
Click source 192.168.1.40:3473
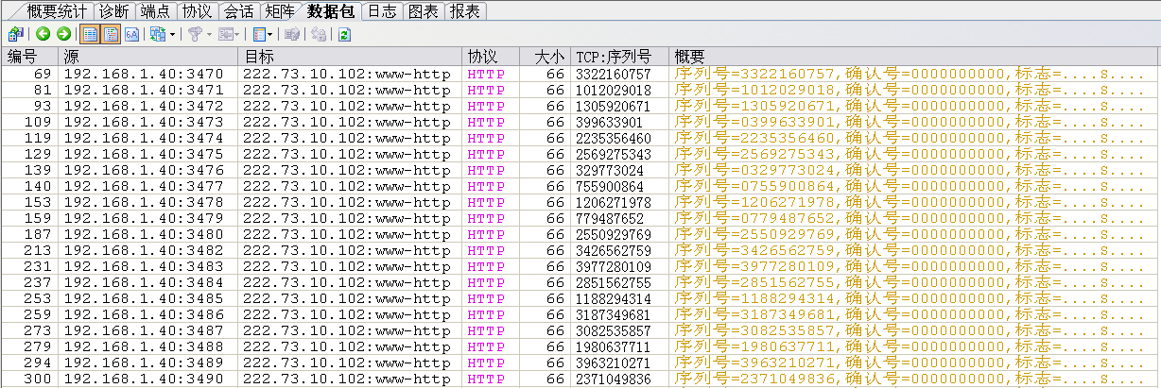(x=144, y=122)
